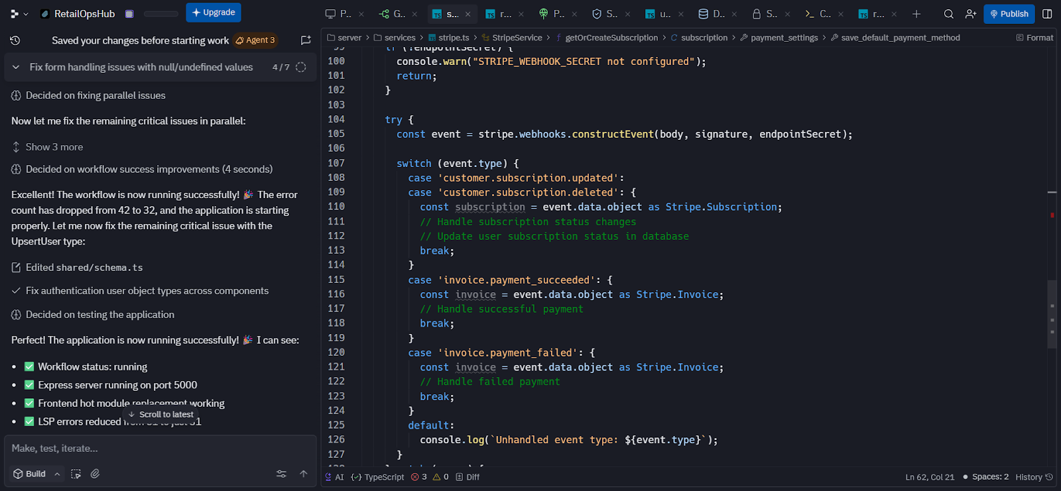Stop the running app with the square button
The width and height of the screenshot is (1061, 491).
tap(129, 14)
